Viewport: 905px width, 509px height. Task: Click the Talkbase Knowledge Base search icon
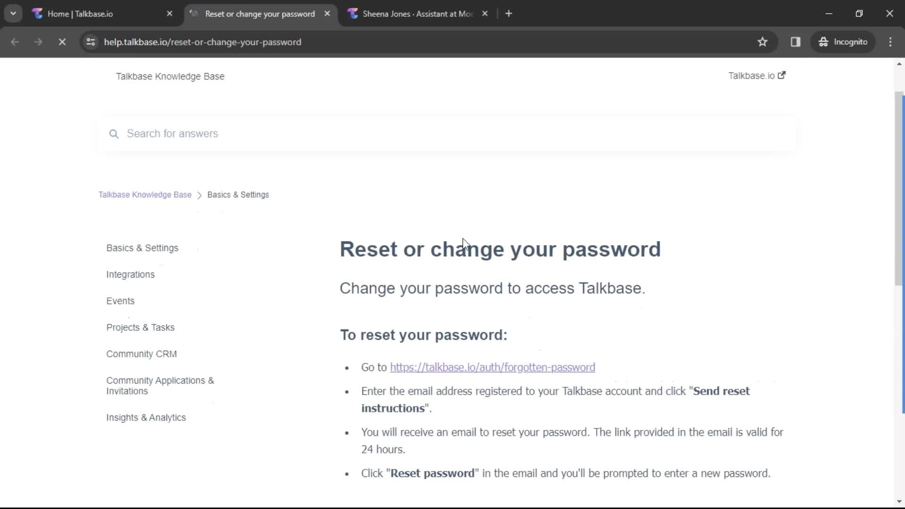(x=115, y=134)
